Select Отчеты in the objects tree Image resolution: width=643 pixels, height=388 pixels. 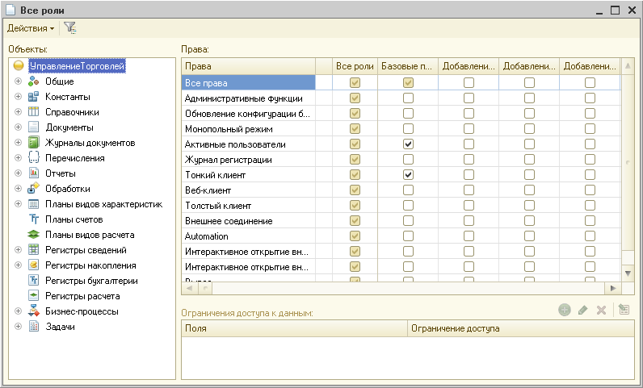(x=61, y=173)
